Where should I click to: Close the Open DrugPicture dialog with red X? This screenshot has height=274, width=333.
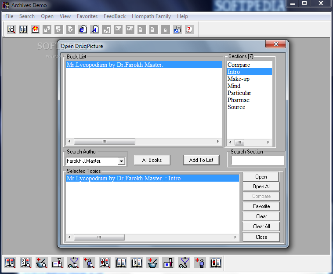click(x=275, y=44)
